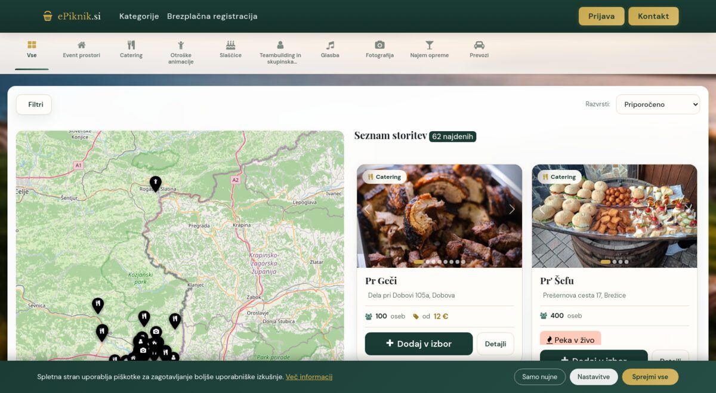Click the active gold slide indicator on Pr Geči photo
This screenshot has width=716, height=393.
(418, 262)
